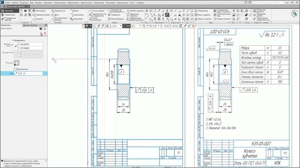Select the Автолиния (auto line) tool

click(x=39, y=11)
